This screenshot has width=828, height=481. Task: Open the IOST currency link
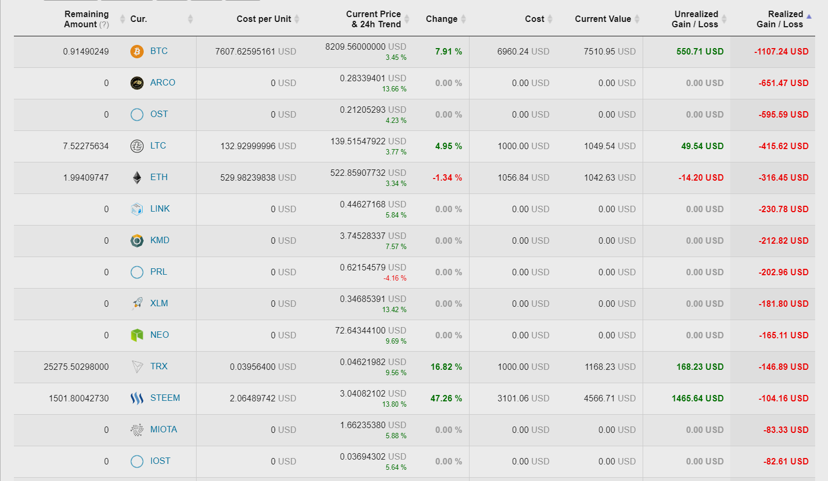click(x=160, y=461)
